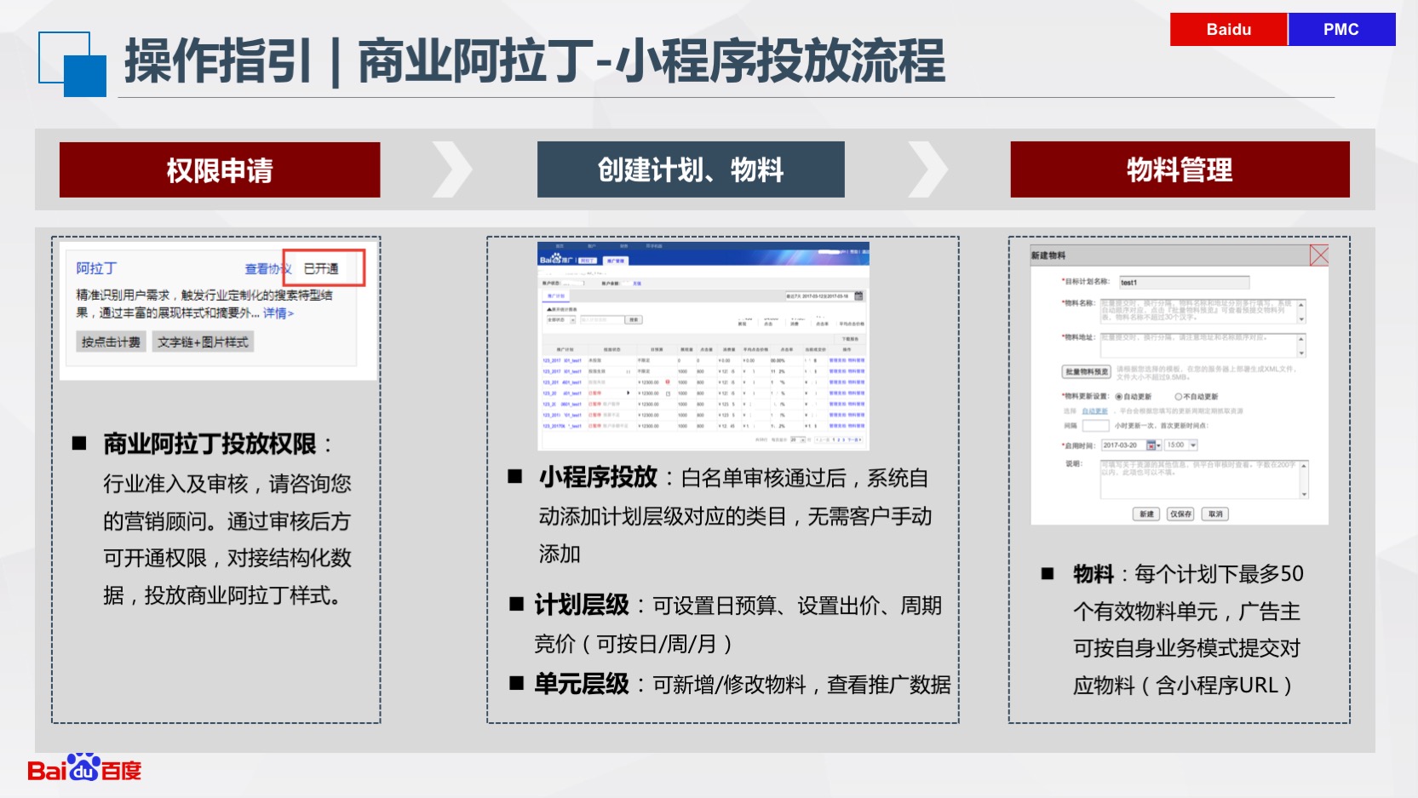Viewport: 1418px width, 798px height.
Task: Click the 仅保存 button
Action: pyautogui.click(x=1180, y=514)
